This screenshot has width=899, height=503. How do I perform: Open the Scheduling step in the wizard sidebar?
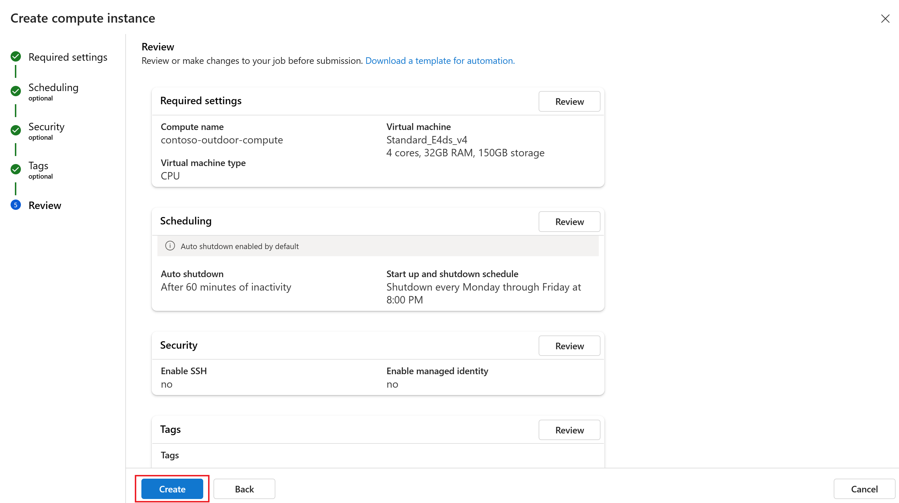pyautogui.click(x=54, y=88)
